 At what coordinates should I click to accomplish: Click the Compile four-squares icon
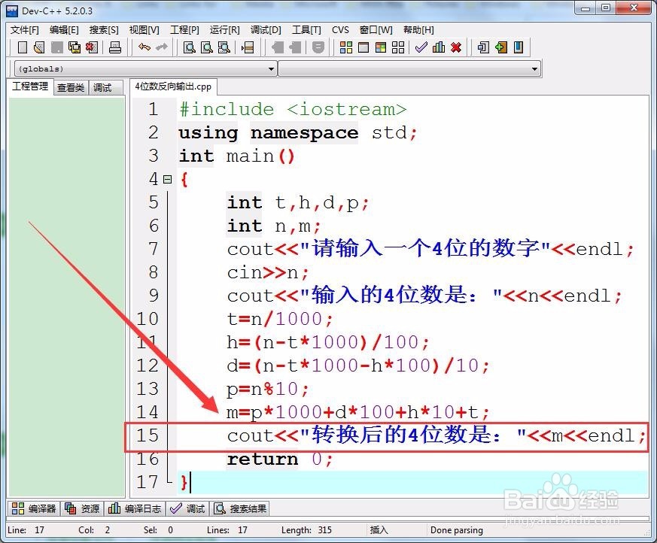pos(345,47)
